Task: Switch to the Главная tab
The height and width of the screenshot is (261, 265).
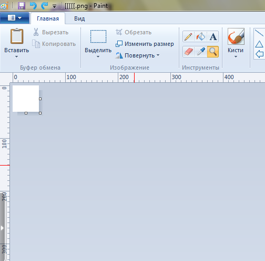Action: (x=48, y=18)
